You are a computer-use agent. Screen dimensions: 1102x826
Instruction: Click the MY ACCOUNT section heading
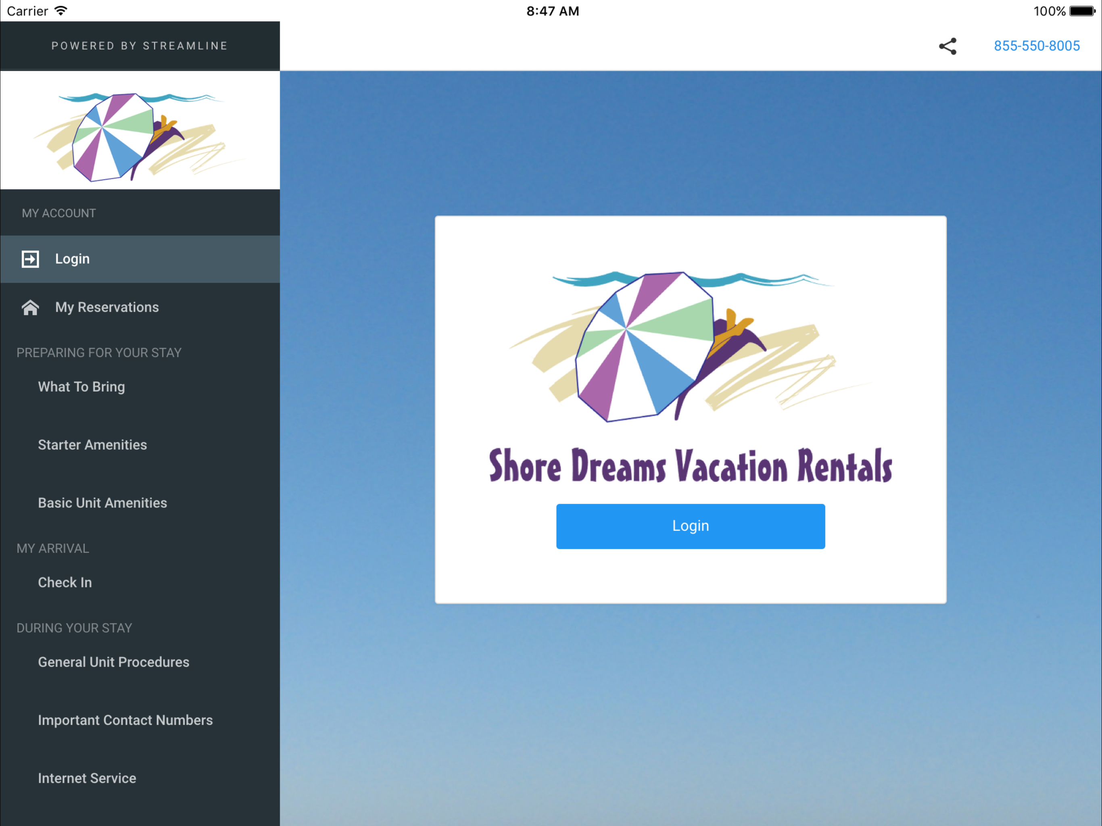click(x=59, y=213)
